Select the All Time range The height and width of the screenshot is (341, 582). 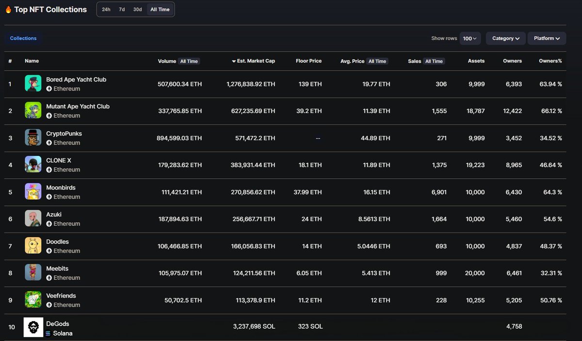click(160, 10)
